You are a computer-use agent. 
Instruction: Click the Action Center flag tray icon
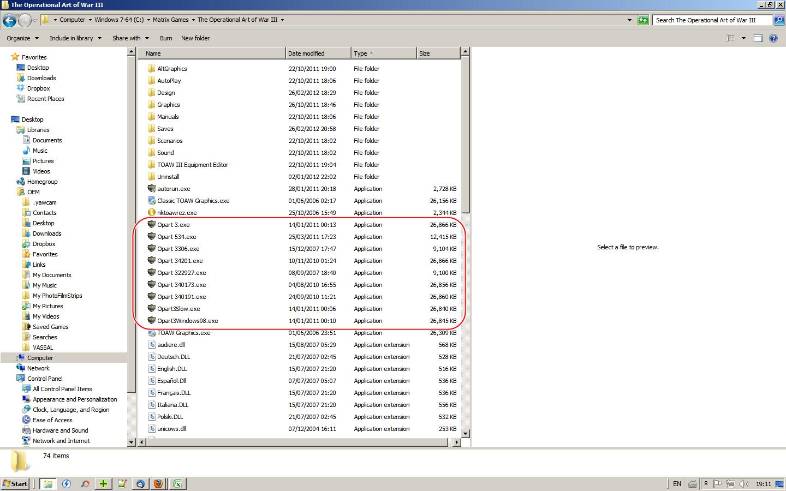point(718,484)
